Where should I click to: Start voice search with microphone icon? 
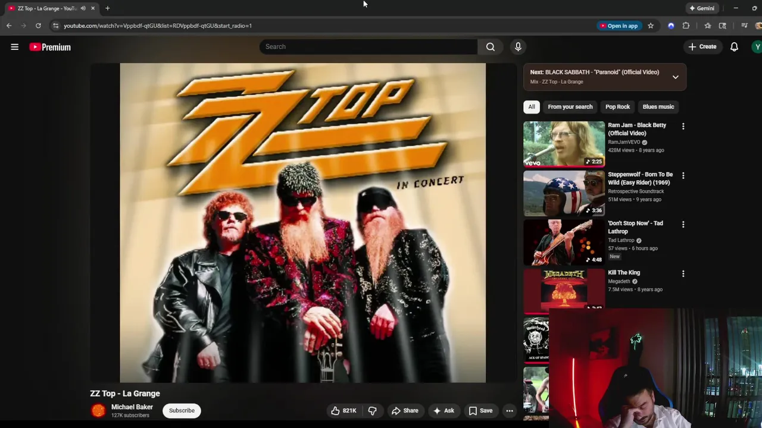click(x=518, y=46)
